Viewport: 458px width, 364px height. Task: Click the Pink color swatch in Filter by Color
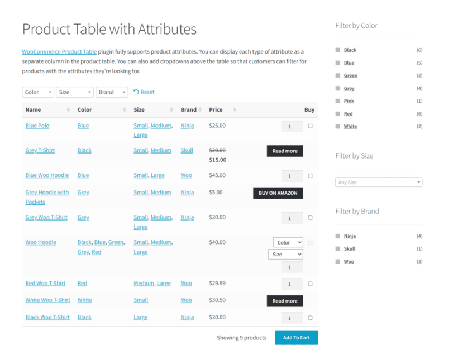(x=338, y=101)
